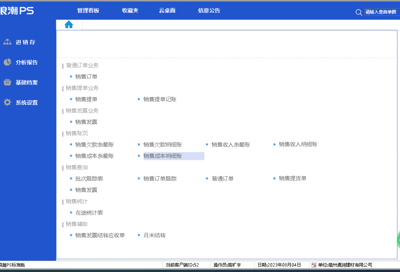Open 在途统计表 statistics link

click(89, 212)
